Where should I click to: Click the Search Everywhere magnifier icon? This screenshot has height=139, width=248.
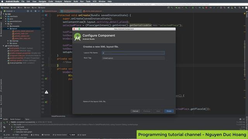239,8
